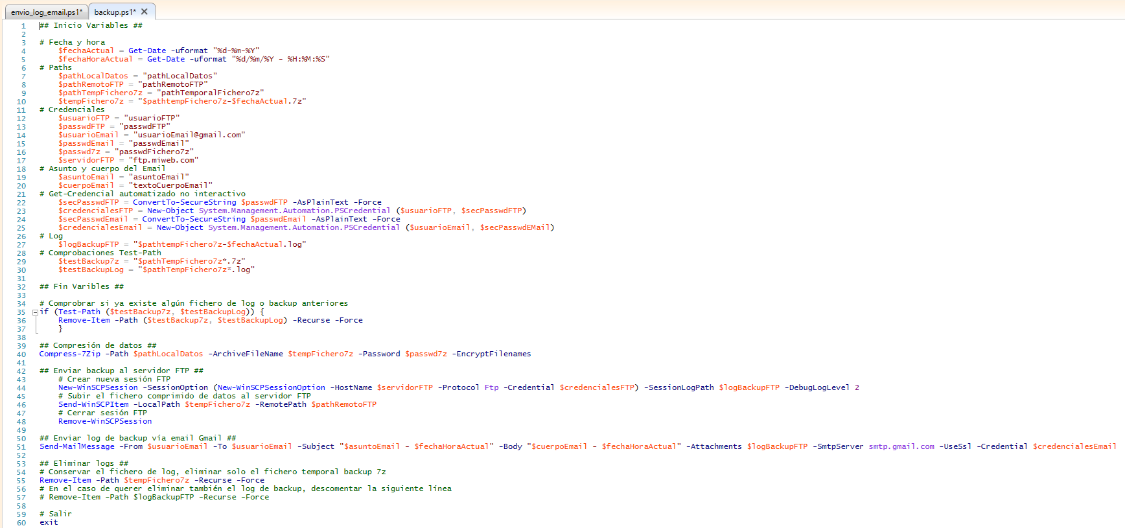Click the New-WinSCPSession command
Image resolution: width=1125 pixels, height=528 pixels.
98,388
